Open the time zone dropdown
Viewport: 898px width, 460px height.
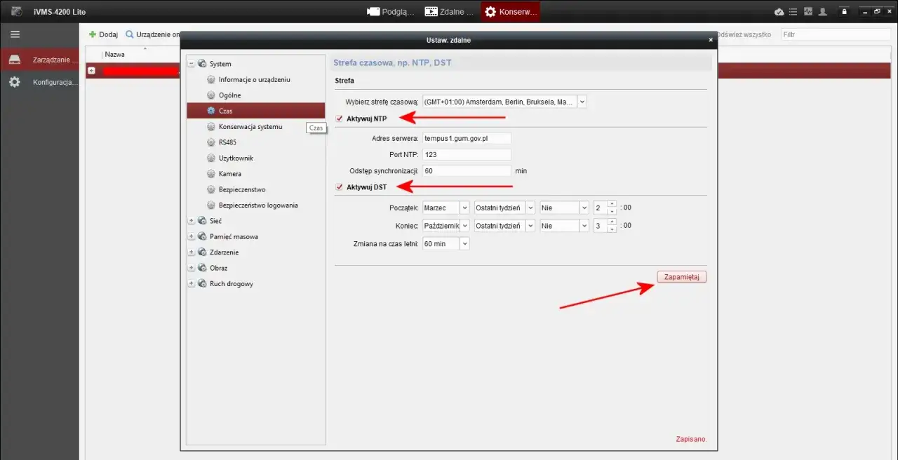click(582, 101)
